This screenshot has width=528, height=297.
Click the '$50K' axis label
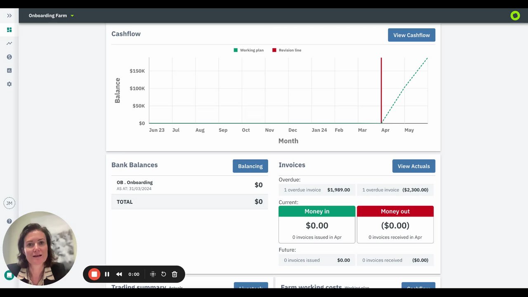point(139,106)
